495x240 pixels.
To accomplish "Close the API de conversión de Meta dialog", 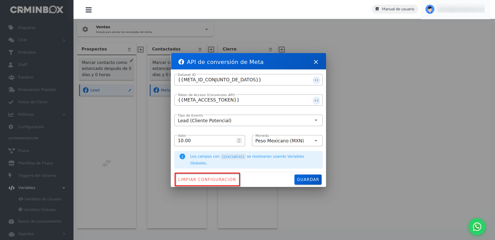I will click(x=316, y=62).
